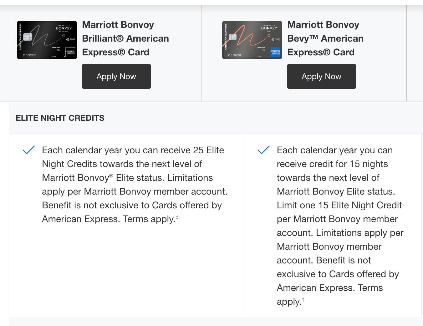423x326 pixels.
Task: Click the Bevy 15 Elite Night Credit description
Action: 340,226
